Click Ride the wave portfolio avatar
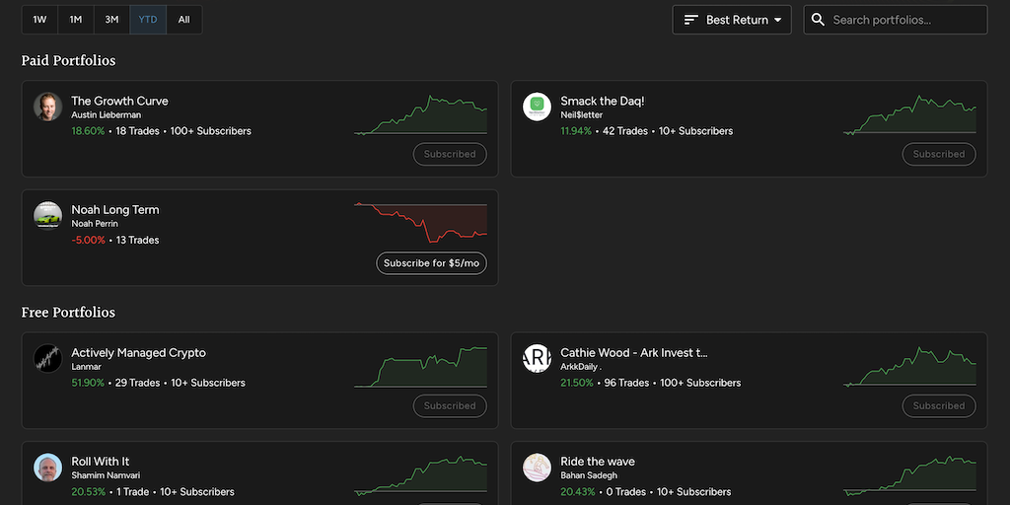 click(537, 468)
